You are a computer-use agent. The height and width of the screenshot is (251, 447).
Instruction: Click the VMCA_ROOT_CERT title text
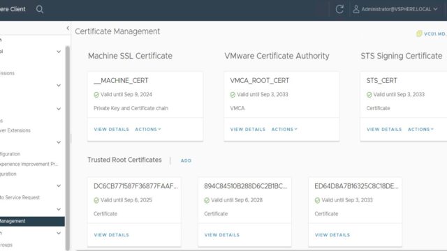pyautogui.click(x=259, y=81)
